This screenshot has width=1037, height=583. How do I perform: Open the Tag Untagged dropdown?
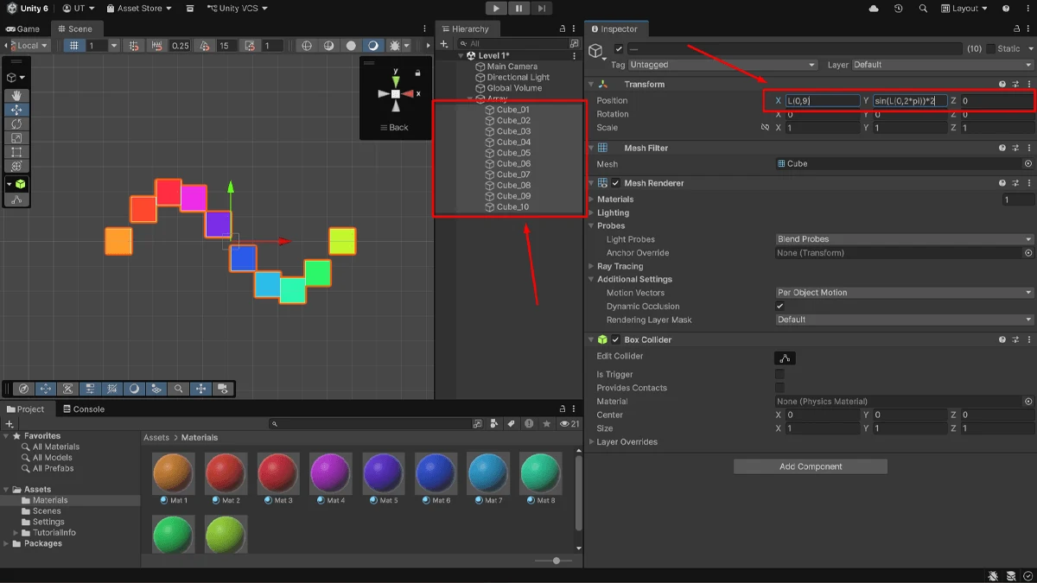[722, 65]
